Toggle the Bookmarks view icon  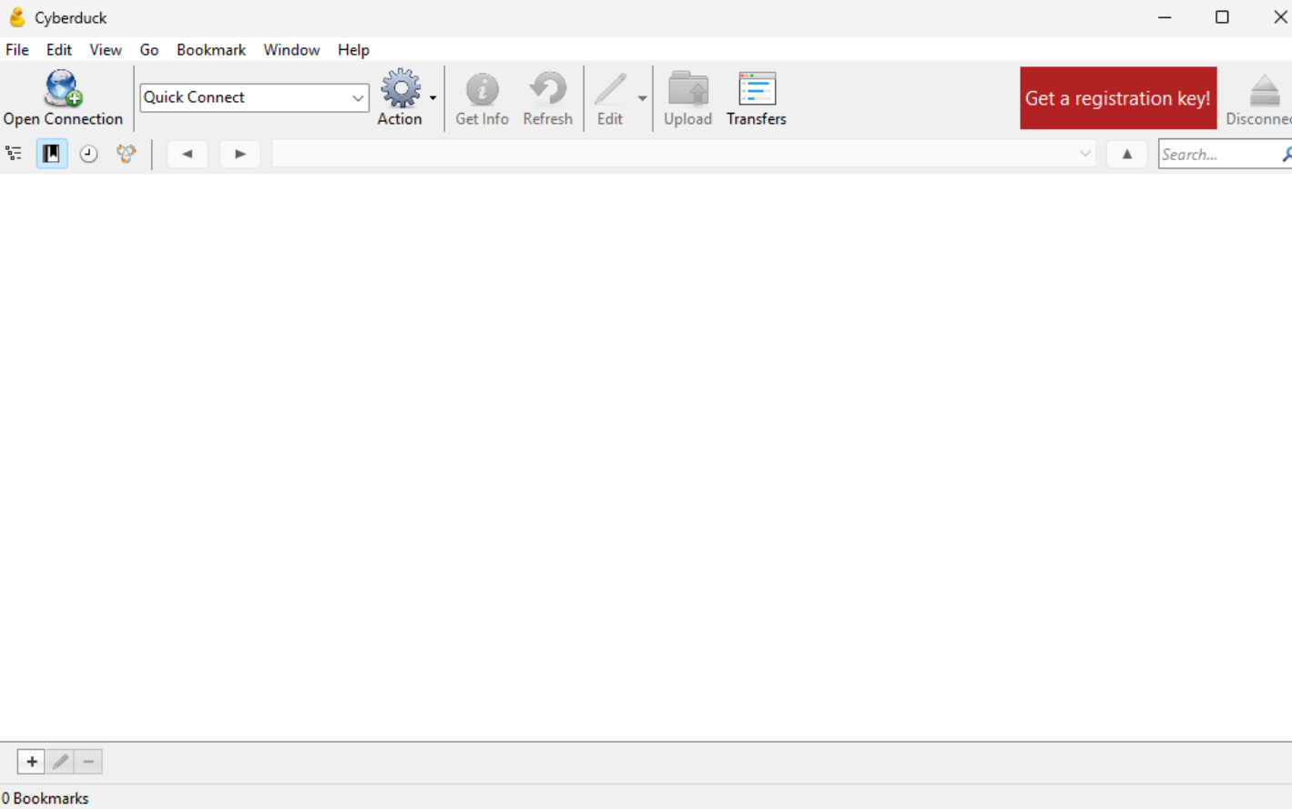pos(52,154)
